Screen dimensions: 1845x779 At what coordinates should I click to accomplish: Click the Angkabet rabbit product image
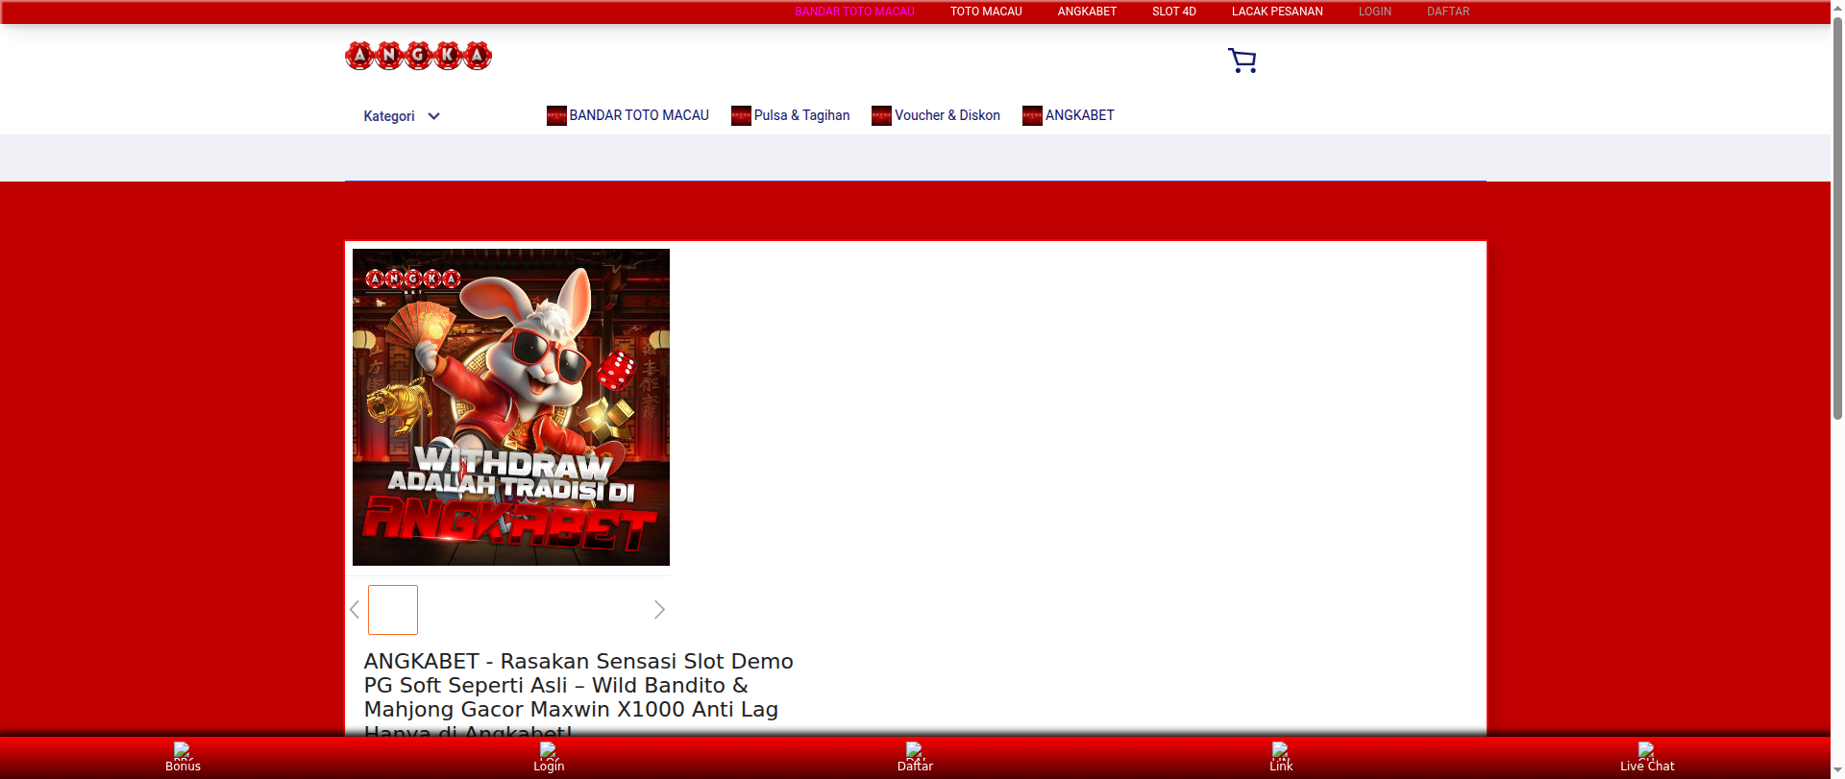tap(511, 407)
